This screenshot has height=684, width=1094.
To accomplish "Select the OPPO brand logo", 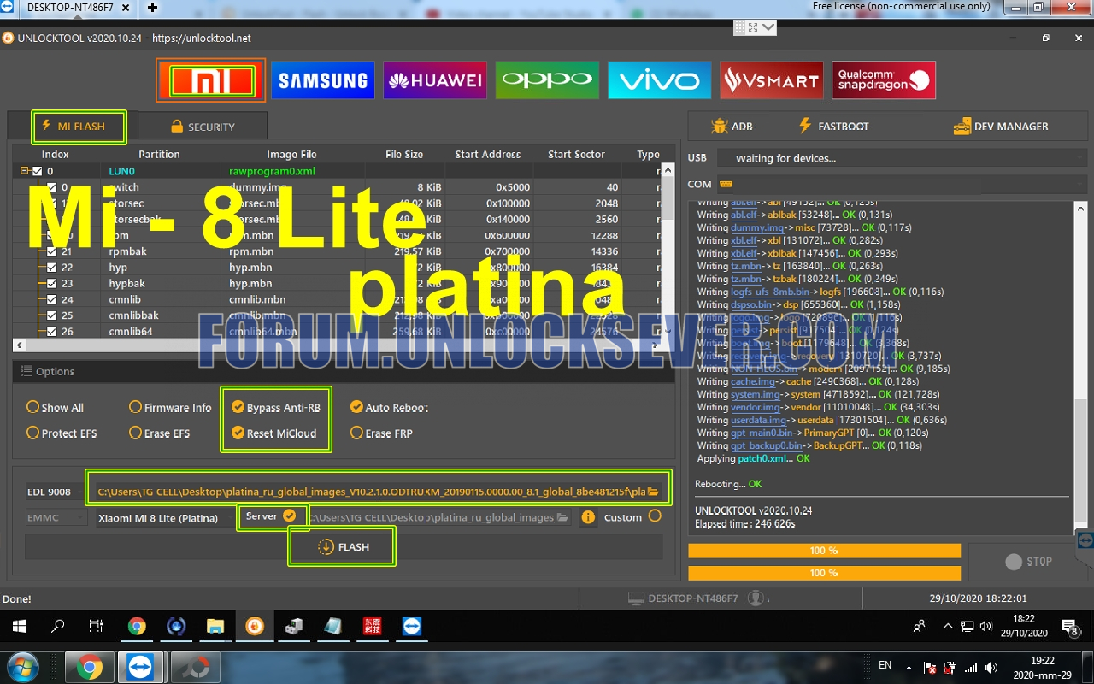I will [547, 80].
